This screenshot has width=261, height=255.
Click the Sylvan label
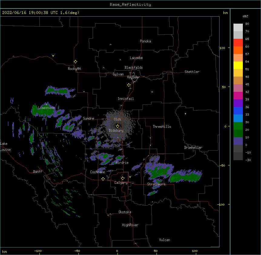click(118, 74)
